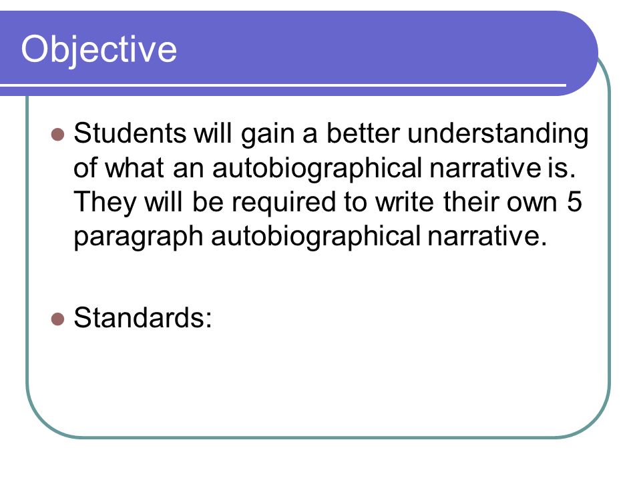
Task: Click the number 5 in the text
Action: 574,201
